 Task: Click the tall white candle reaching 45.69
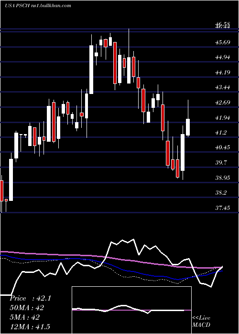click(x=91, y=70)
